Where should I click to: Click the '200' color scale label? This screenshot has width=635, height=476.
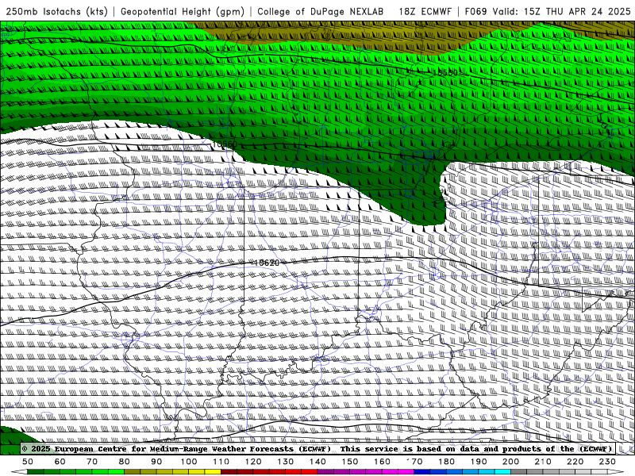click(x=510, y=462)
